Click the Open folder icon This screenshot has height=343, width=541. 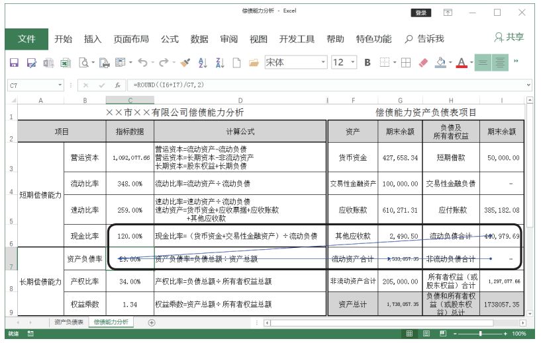[x=254, y=63]
